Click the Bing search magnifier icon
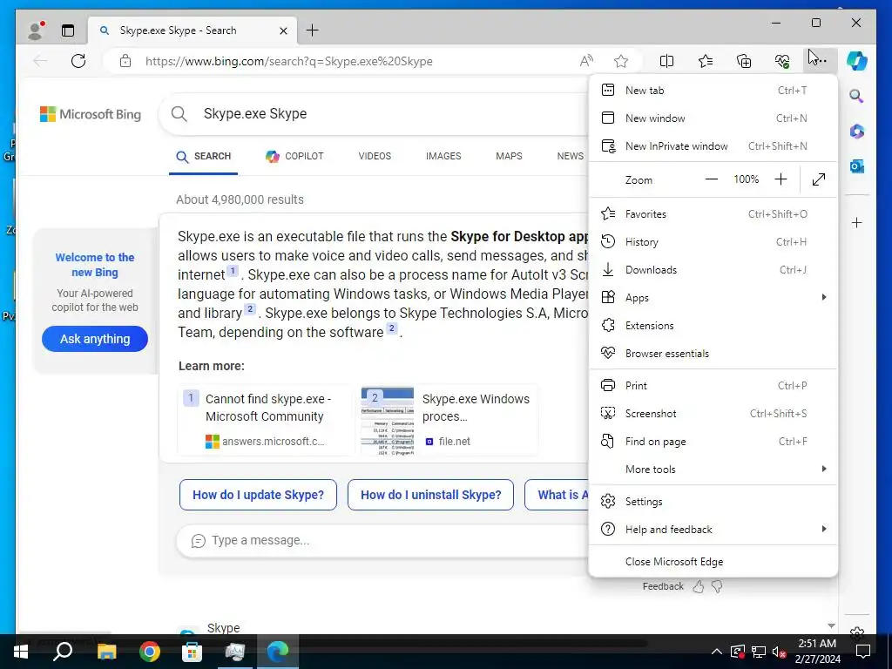892x669 pixels. pos(179,114)
